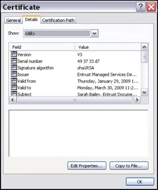This screenshot has height=190, width=158.
Task: Click the field list scroll up arrow
Action: [144, 47]
